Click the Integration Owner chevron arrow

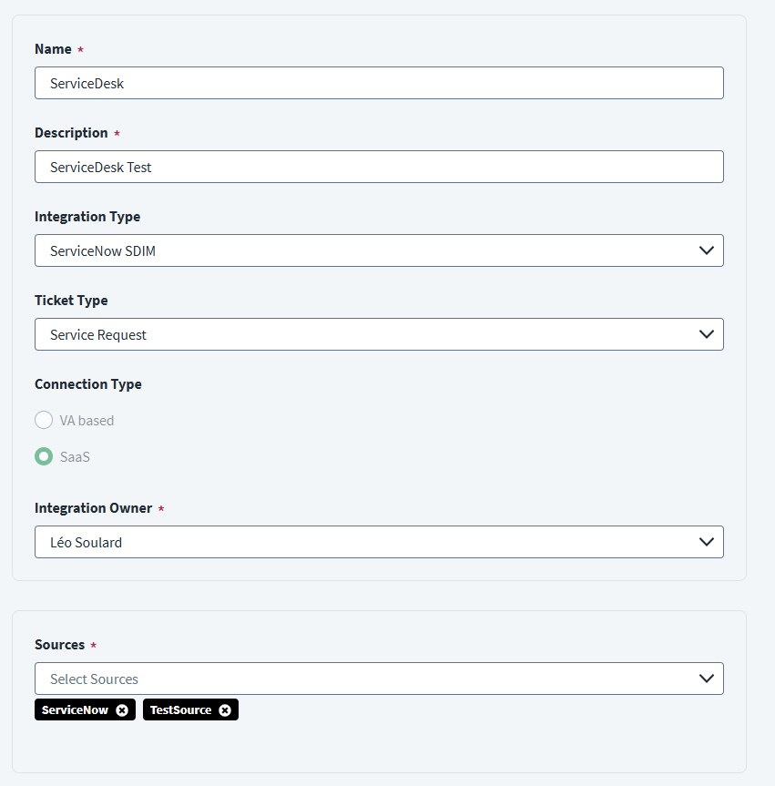point(706,542)
